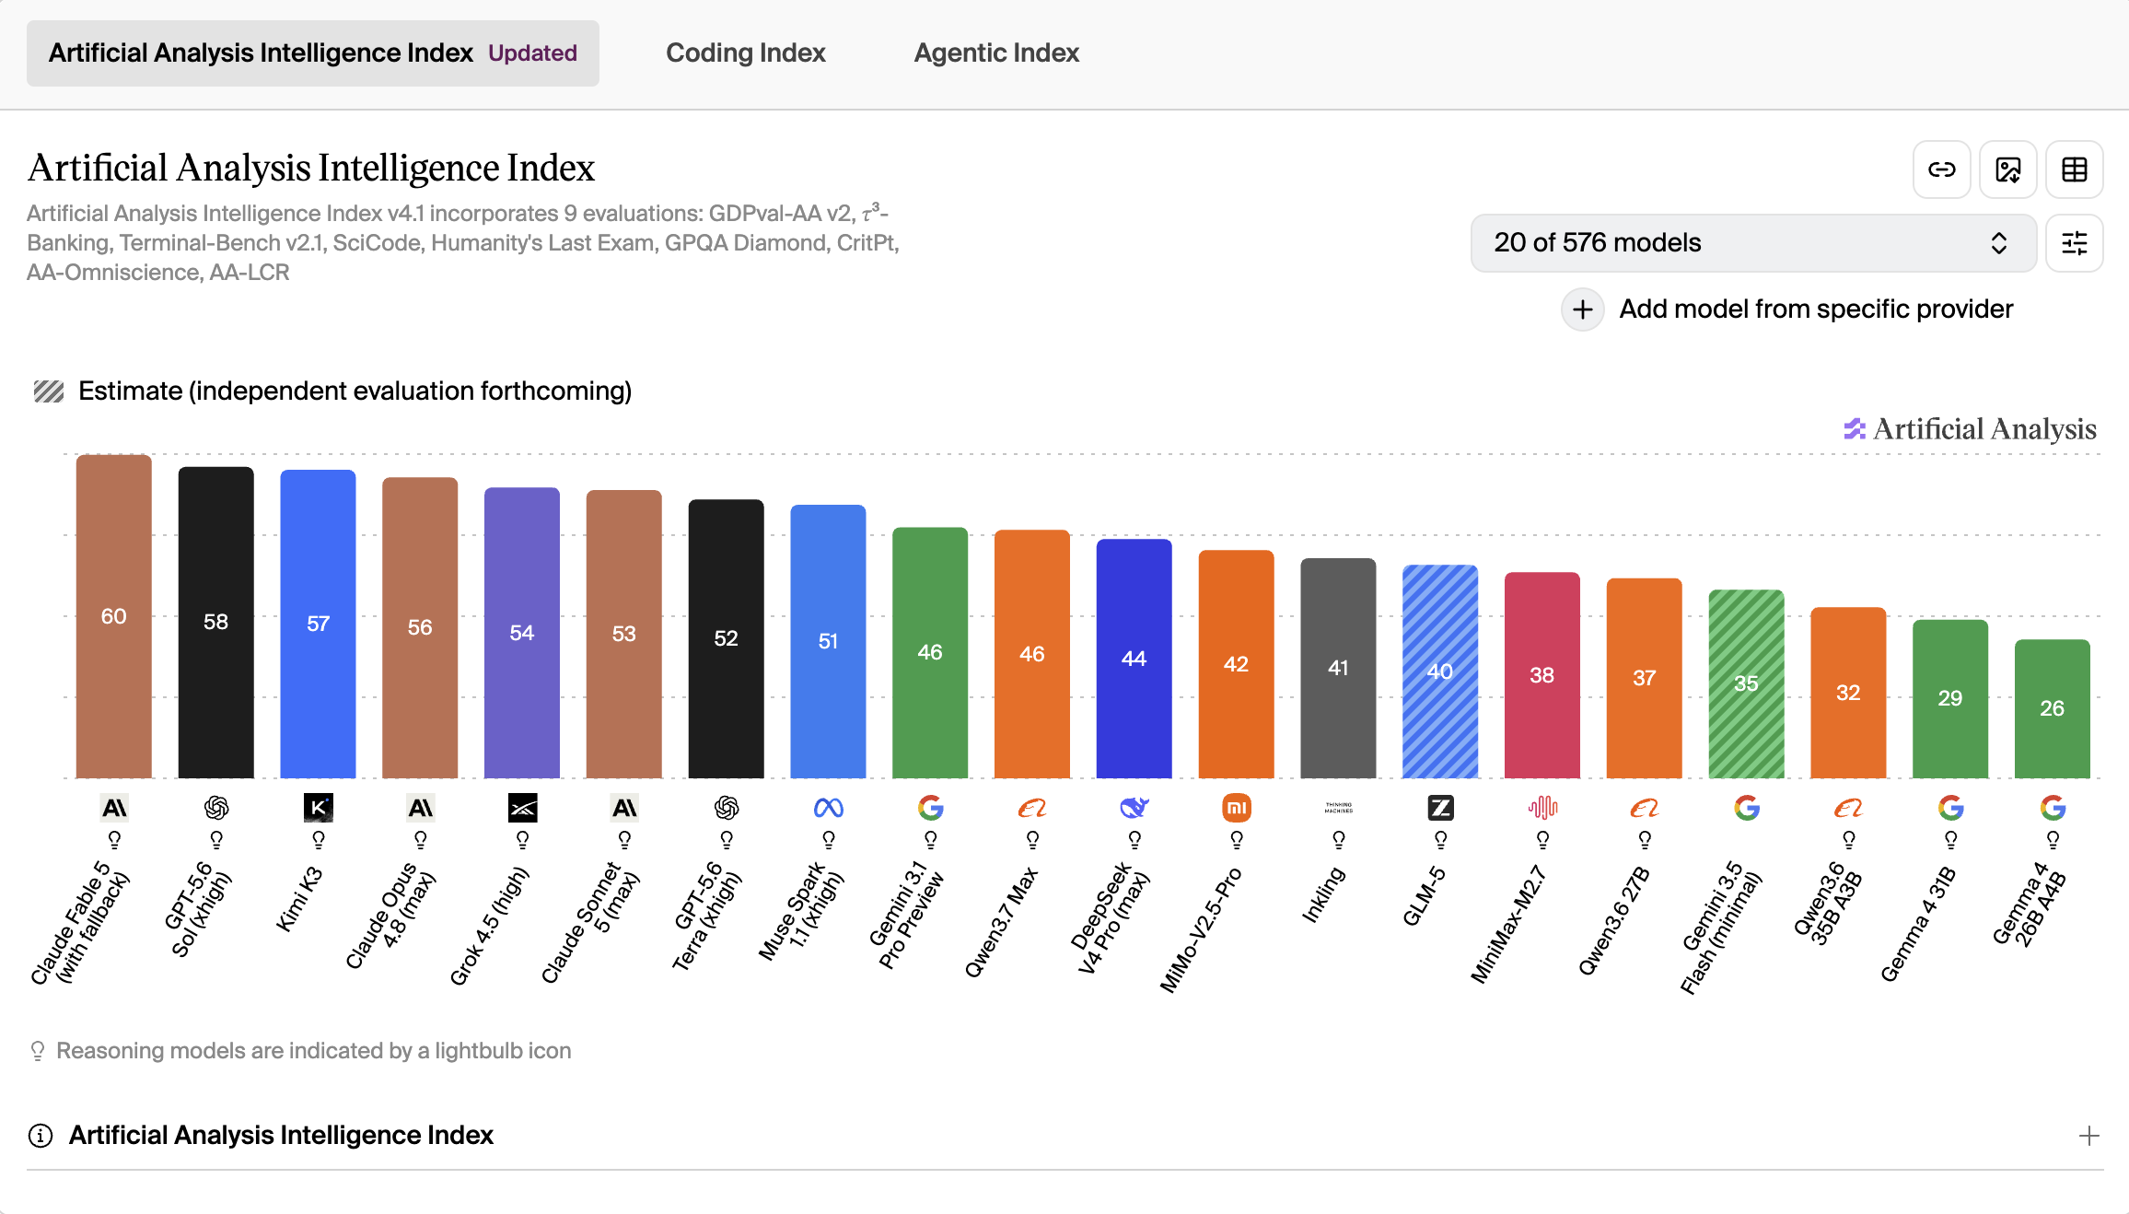Click the OpenAI logo for GPT-5.6 Terra

click(x=727, y=808)
